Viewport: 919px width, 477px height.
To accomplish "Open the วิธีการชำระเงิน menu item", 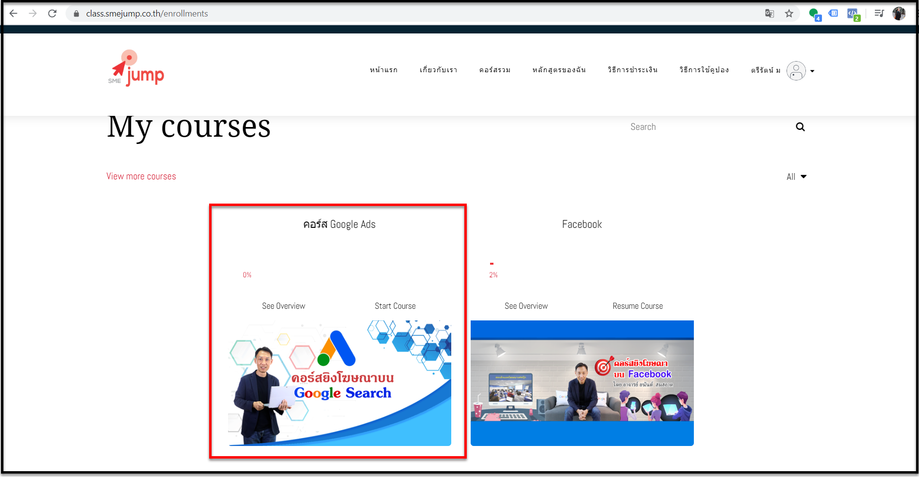I will click(x=633, y=70).
